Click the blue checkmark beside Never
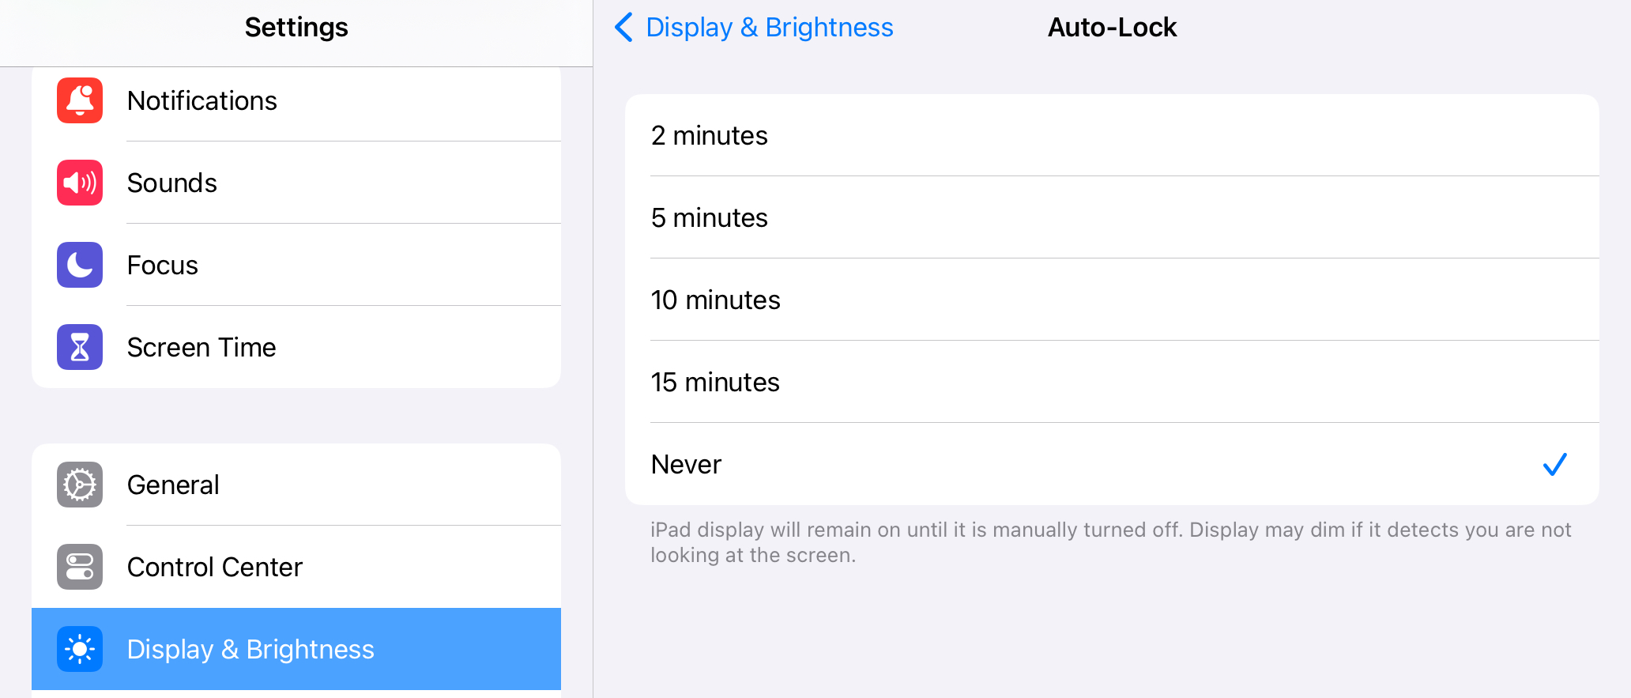 [1554, 464]
